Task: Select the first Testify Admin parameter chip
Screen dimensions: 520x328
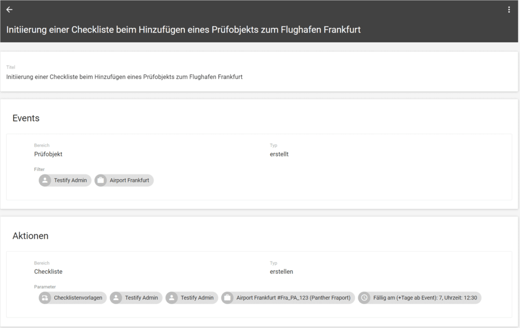Action: click(x=136, y=298)
